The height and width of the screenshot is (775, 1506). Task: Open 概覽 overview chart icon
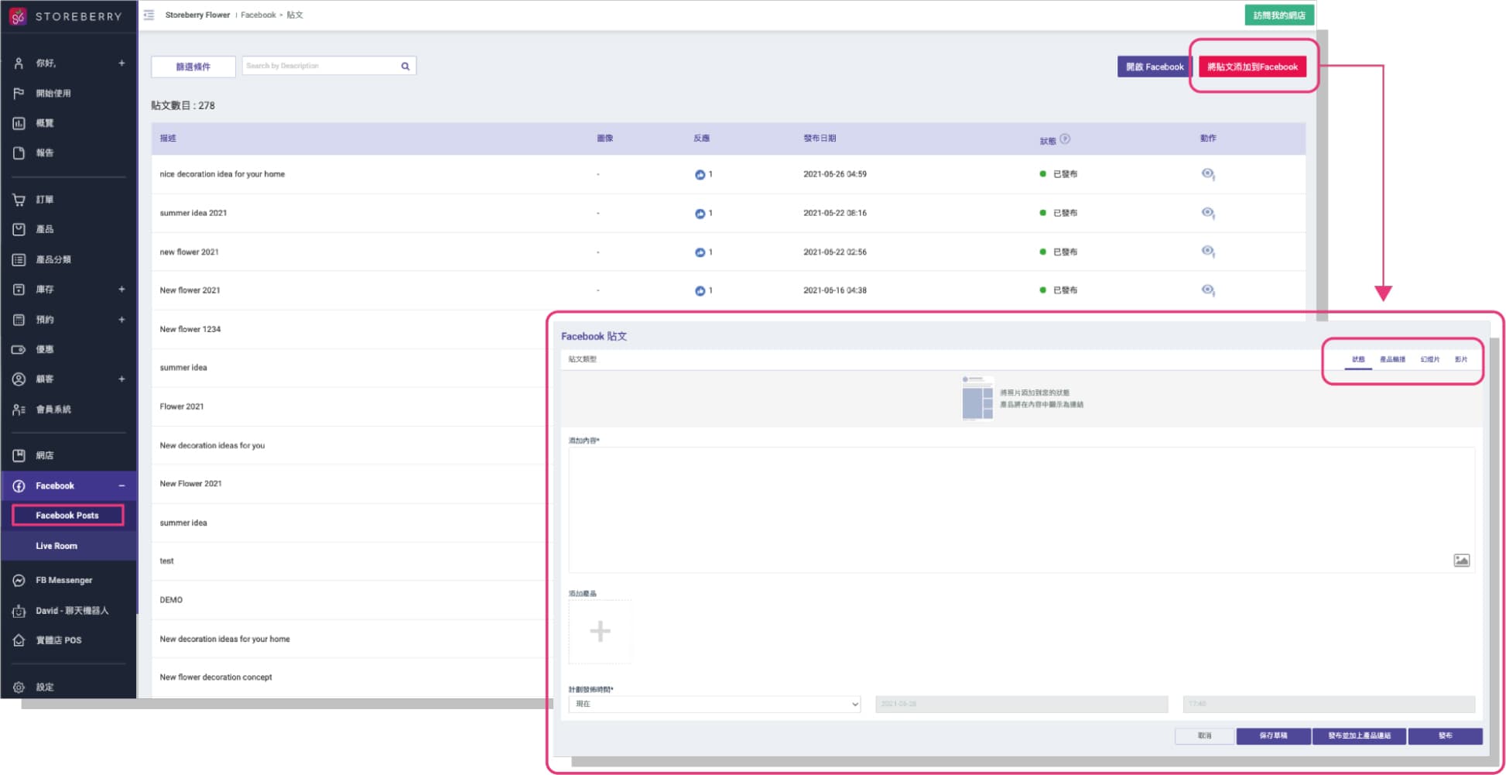pos(19,123)
